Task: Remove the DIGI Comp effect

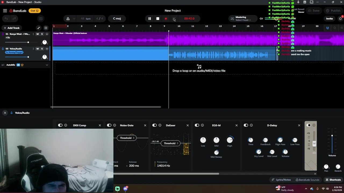Action: pos(100,125)
